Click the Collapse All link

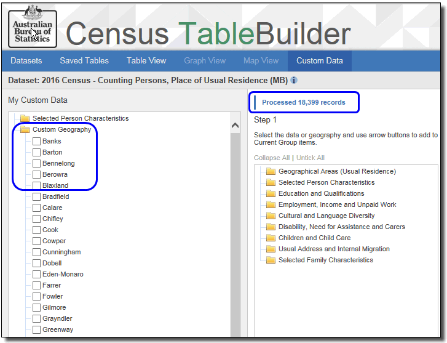click(x=271, y=158)
